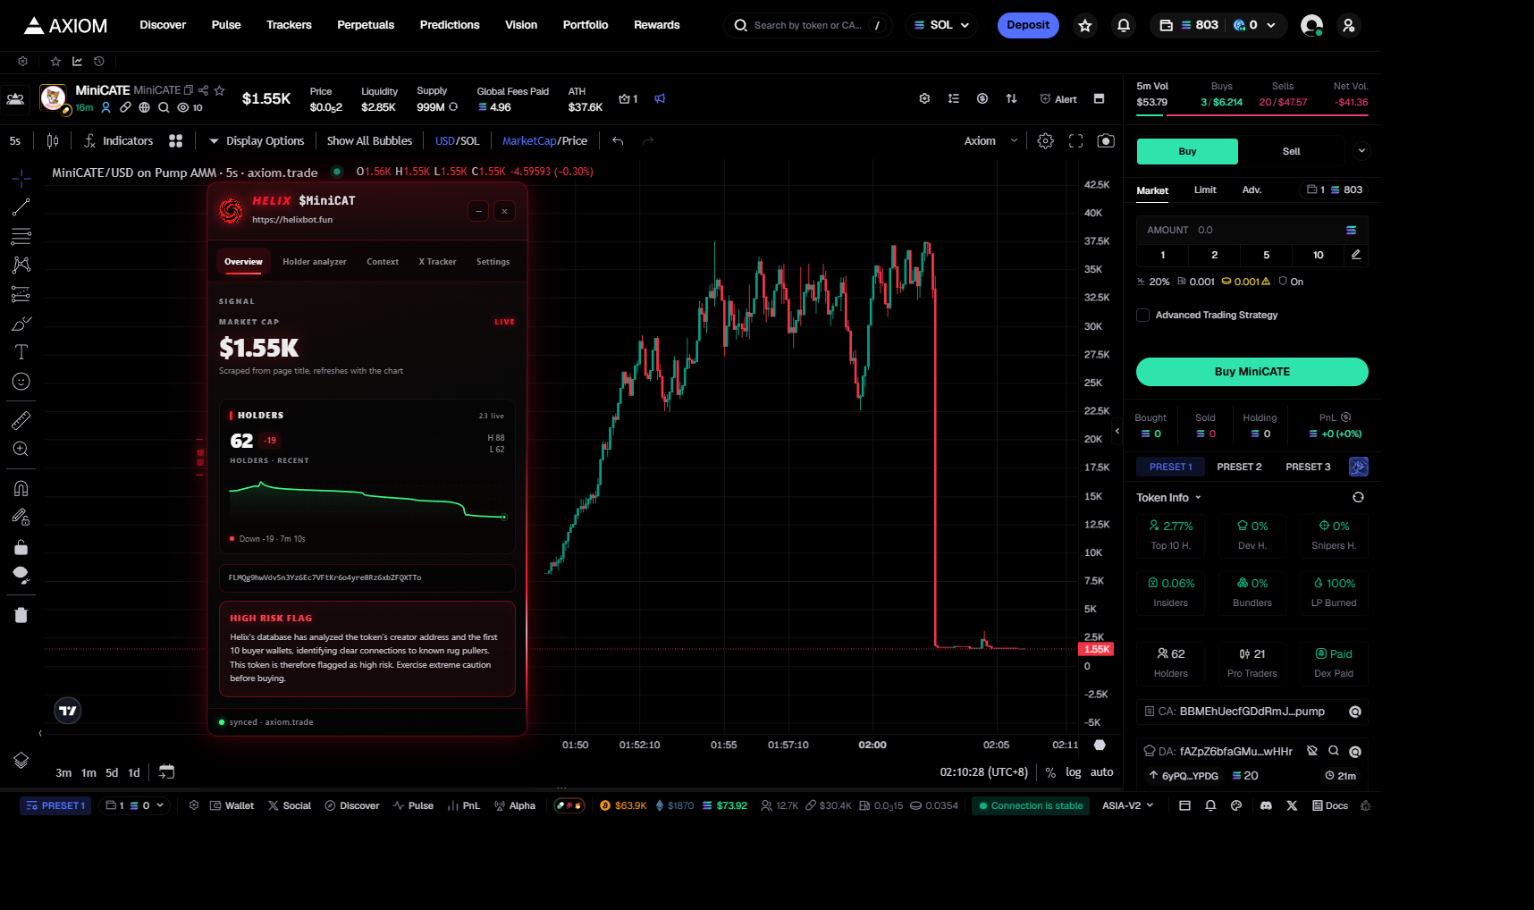Open the Perpetuals menu item
This screenshot has width=1534, height=910.
tap(366, 25)
